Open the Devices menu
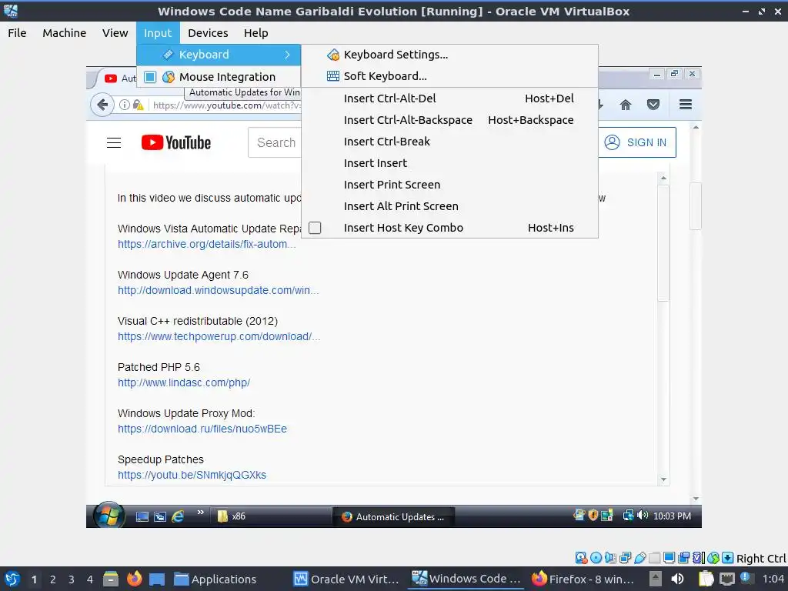The width and height of the screenshot is (788, 591). click(x=208, y=33)
